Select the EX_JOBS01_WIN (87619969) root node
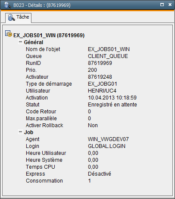The width and height of the screenshot is (175, 199). 49,35
